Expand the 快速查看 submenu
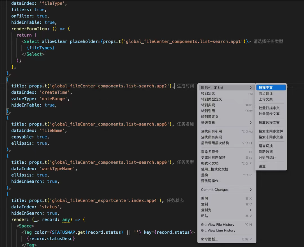 [x=226, y=123]
